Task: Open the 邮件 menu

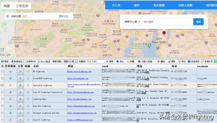Action: [x=137, y=5]
